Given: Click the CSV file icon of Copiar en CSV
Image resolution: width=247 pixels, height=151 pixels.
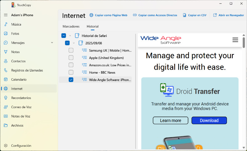Looking at the screenshot, I should click(184, 15).
